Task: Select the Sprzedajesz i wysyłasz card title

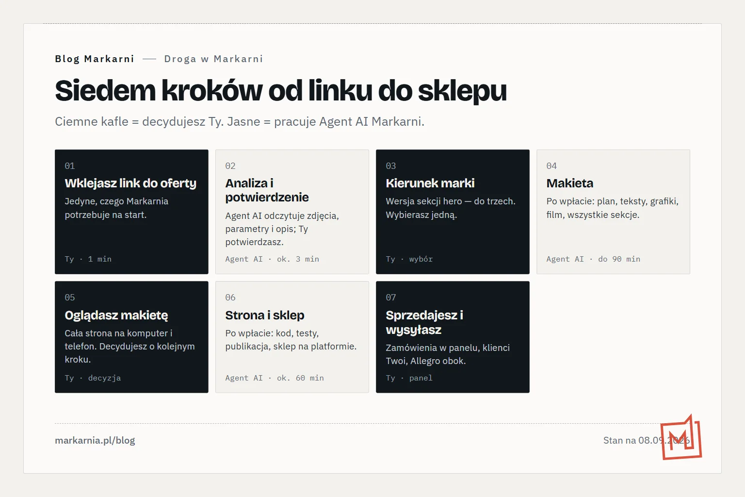Action: 424,322
